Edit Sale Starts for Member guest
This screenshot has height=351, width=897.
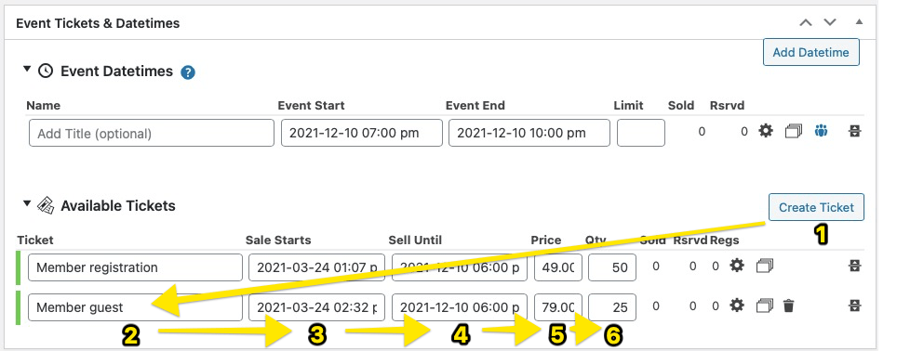click(x=317, y=307)
